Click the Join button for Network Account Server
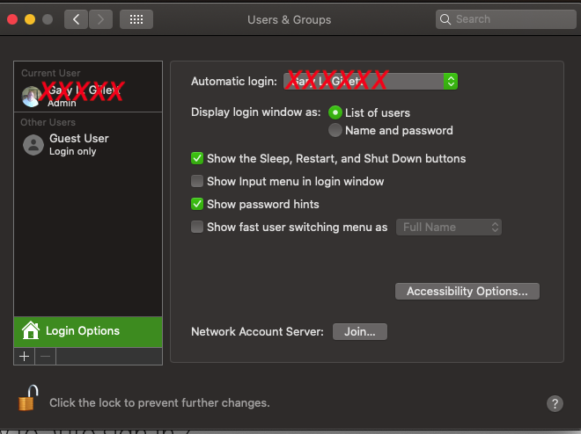The image size is (581, 434). click(x=359, y=332)
